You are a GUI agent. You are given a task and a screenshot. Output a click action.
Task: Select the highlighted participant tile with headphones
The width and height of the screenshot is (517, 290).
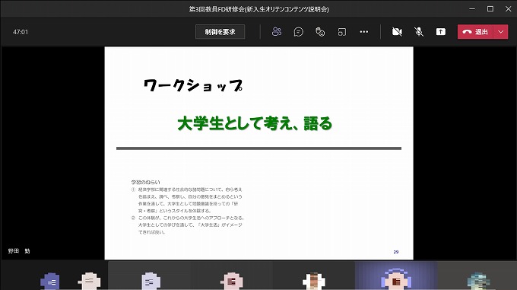pyautogui.click(x=396, y=276)
